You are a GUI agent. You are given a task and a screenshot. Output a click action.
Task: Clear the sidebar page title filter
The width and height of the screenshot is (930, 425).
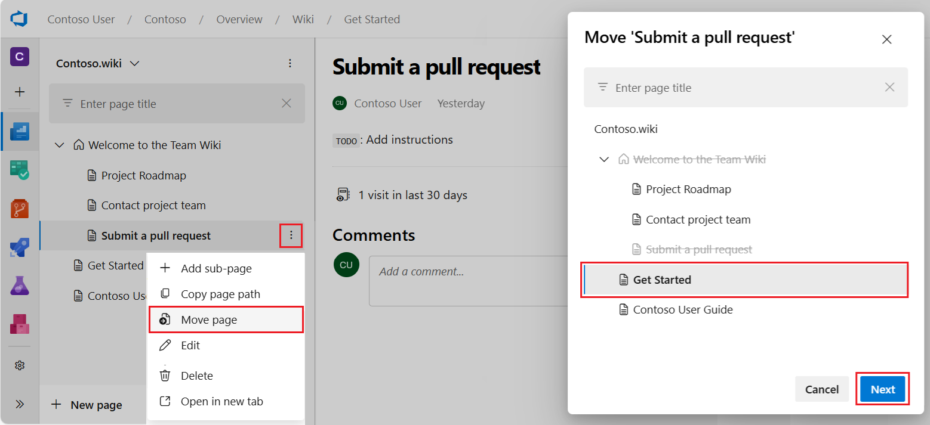click(x=287, y=103)
